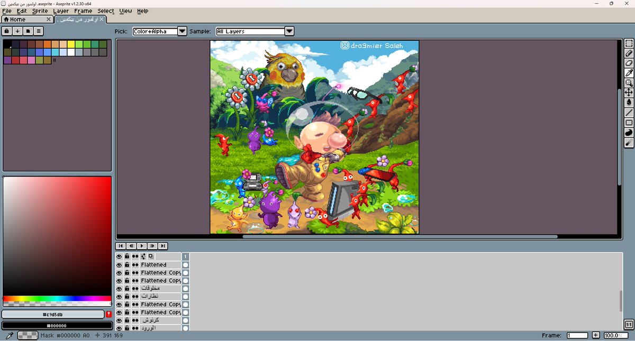Open the Sprite menu
This screenshot has height=341, width=635.
point(40,11)
